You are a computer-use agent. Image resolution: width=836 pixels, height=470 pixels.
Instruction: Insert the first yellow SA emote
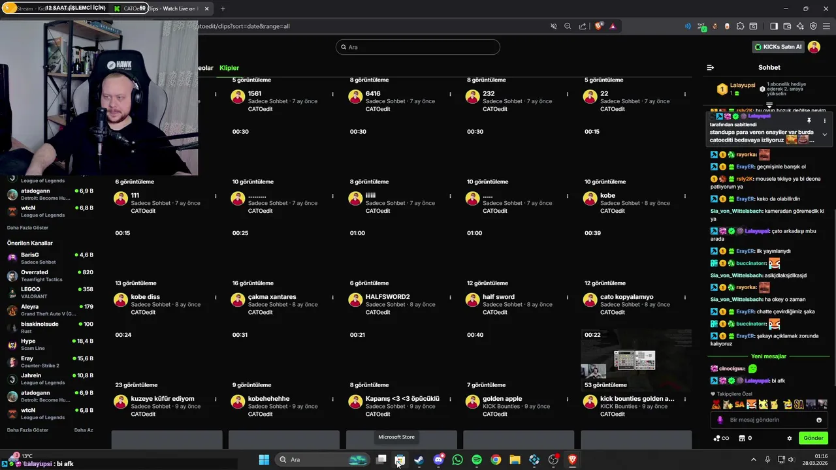(x=739, y=405)
